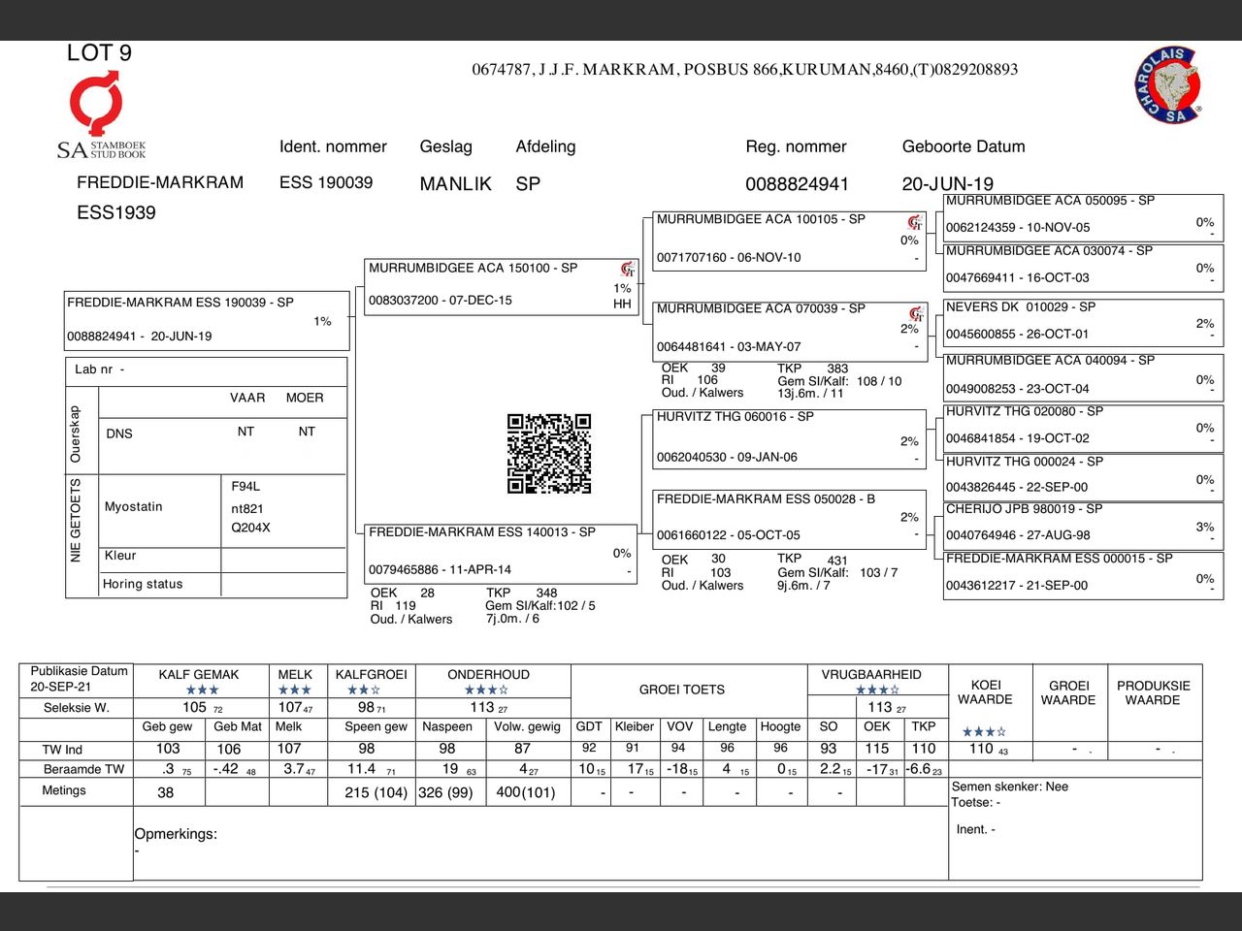
Task: Click the 'GROEI TOETS' column header
Action: (x=681, y=690)
